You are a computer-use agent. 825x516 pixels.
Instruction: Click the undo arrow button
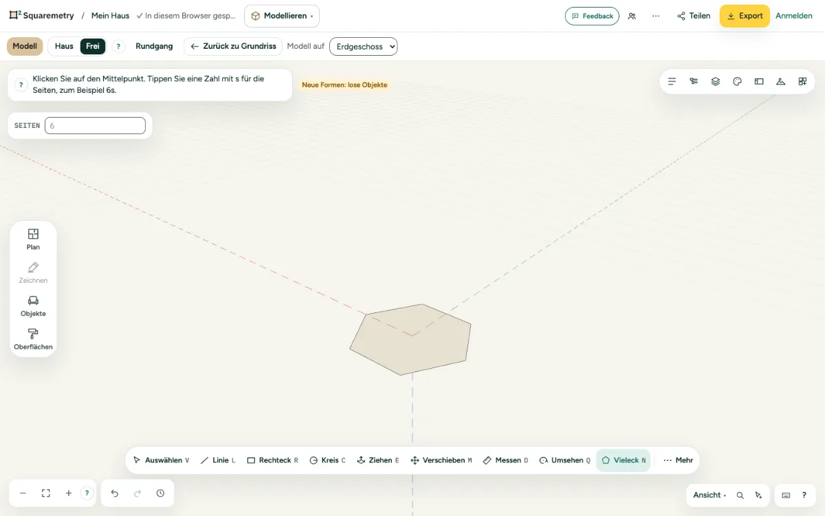[x=115, y=493]
